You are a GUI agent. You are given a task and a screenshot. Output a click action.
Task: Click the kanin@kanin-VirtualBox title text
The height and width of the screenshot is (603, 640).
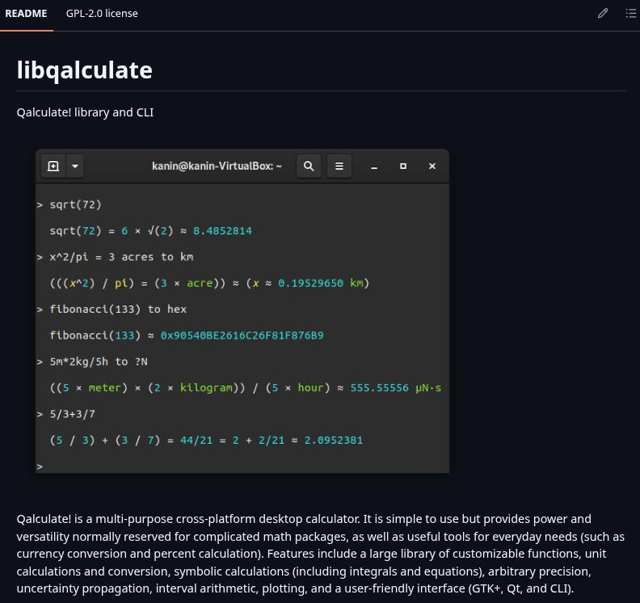pos(217,167)
